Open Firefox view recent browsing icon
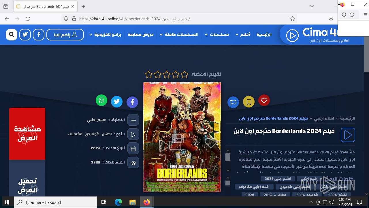The image size is (369, 208). coord(5,6)
